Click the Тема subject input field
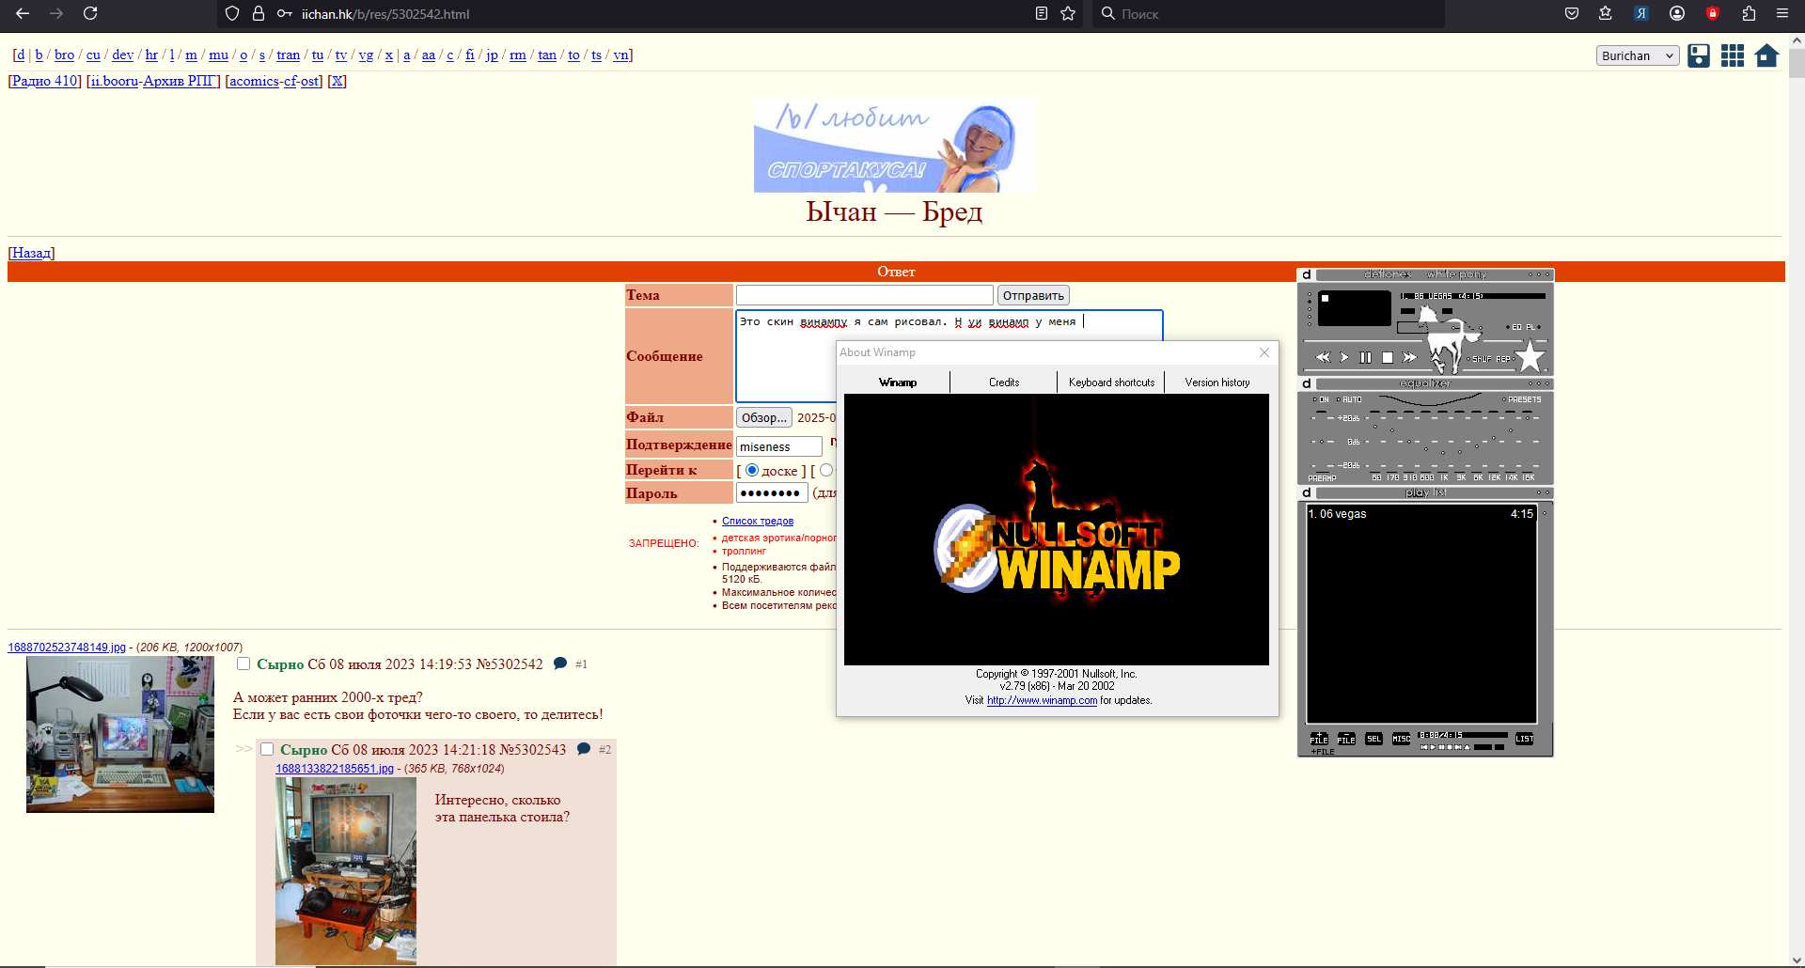 (x=864, y=295)
